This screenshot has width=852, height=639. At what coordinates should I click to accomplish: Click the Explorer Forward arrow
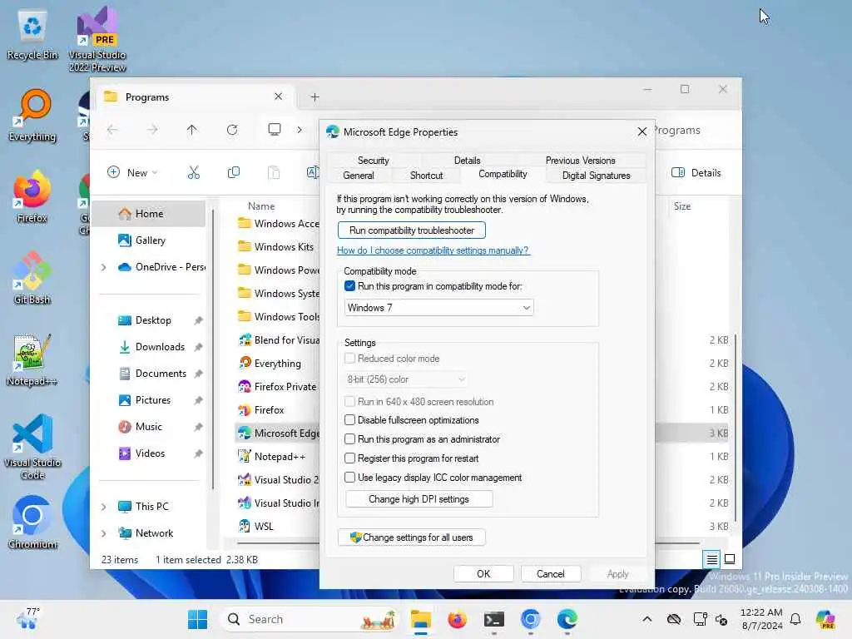[152, 130]
